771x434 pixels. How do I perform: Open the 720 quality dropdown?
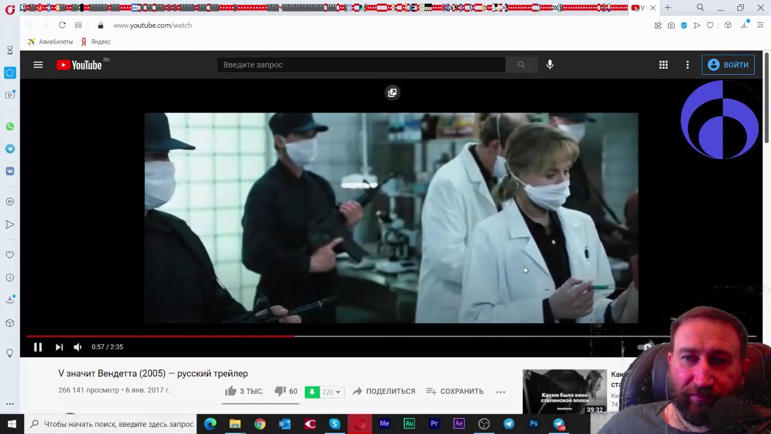coord(332,392)
